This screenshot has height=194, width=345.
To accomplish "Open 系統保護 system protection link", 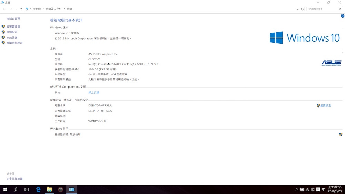I will [x=12, y=38].
